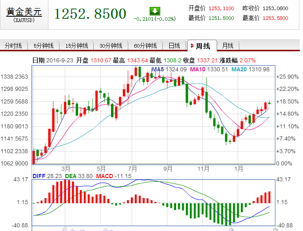Click the +25.90% percentage axis label
Viewport: 303px width, 231px height.
[288, 77]
